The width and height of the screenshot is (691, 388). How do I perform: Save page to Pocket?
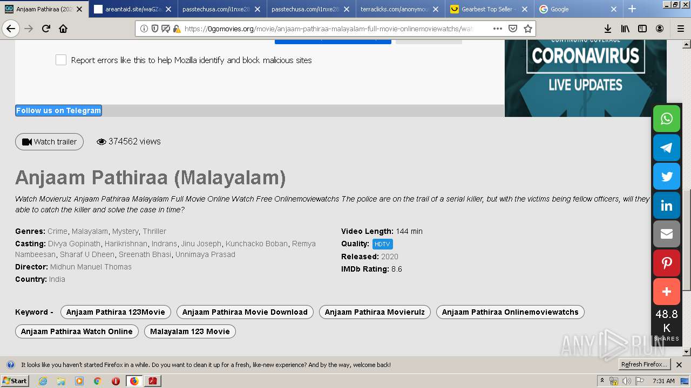[x=513, y=29]
